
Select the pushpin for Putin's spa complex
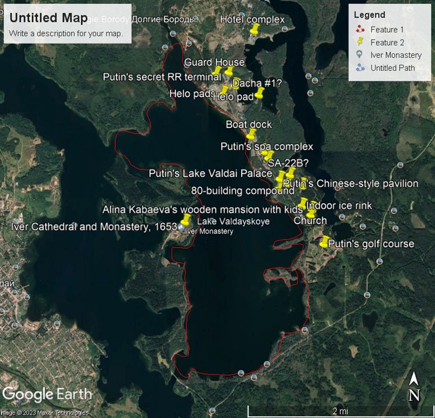[267, 155]
